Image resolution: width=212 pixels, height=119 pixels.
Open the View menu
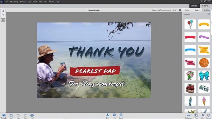point(45,2)
